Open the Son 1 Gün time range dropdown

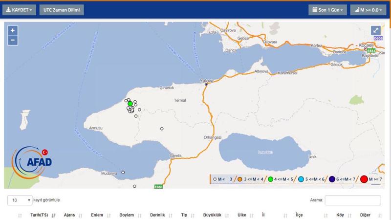pos(327,10)
